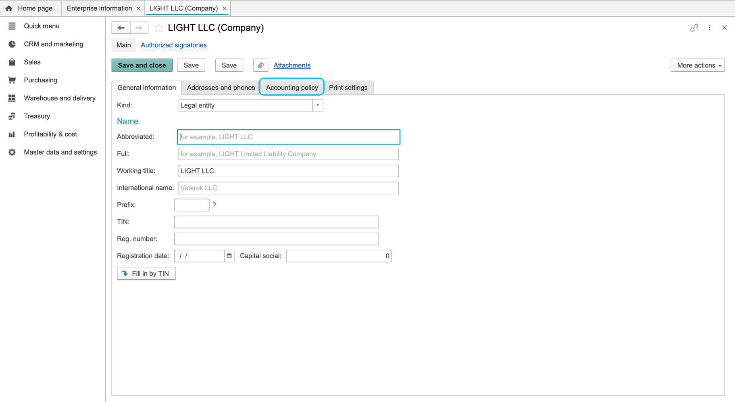This screenshot has width=735, height=402.
Task: Switch to the Addresses and phones tab
Action: (x=221, y=88)
